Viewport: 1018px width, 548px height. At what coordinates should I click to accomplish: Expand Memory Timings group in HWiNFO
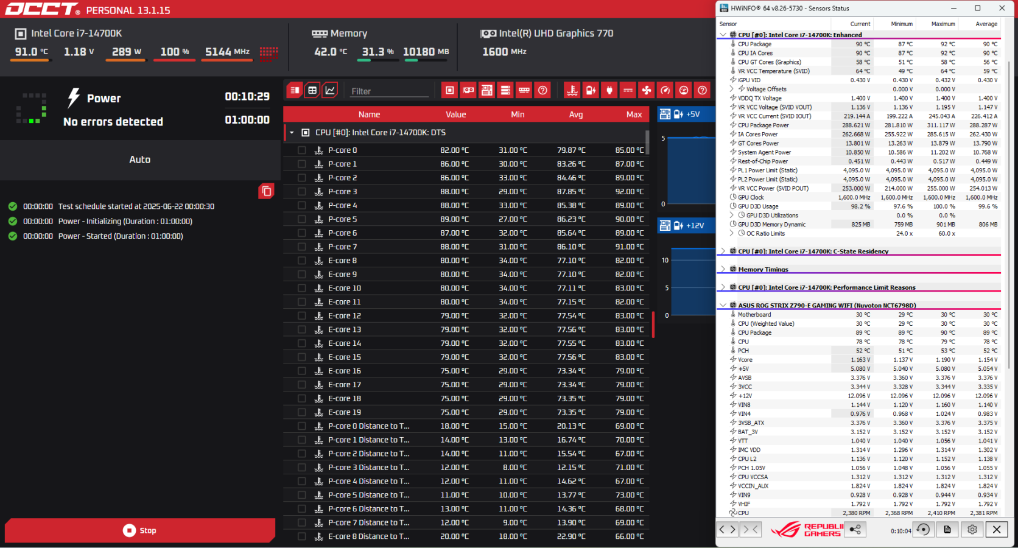(x=723, y=269)
